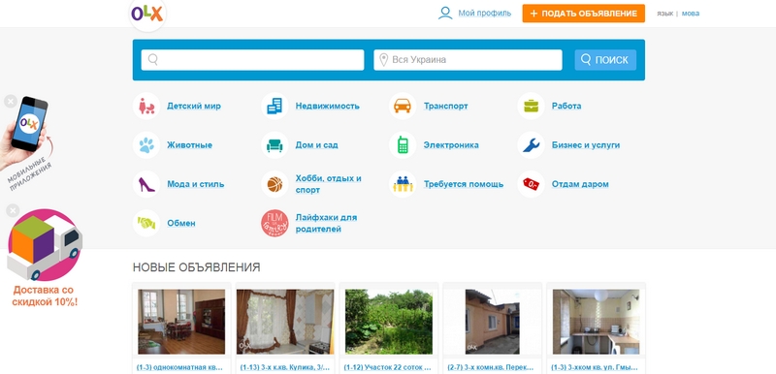
Task: Close the mobile apps promo banner
Action: (x=11, y=102)
